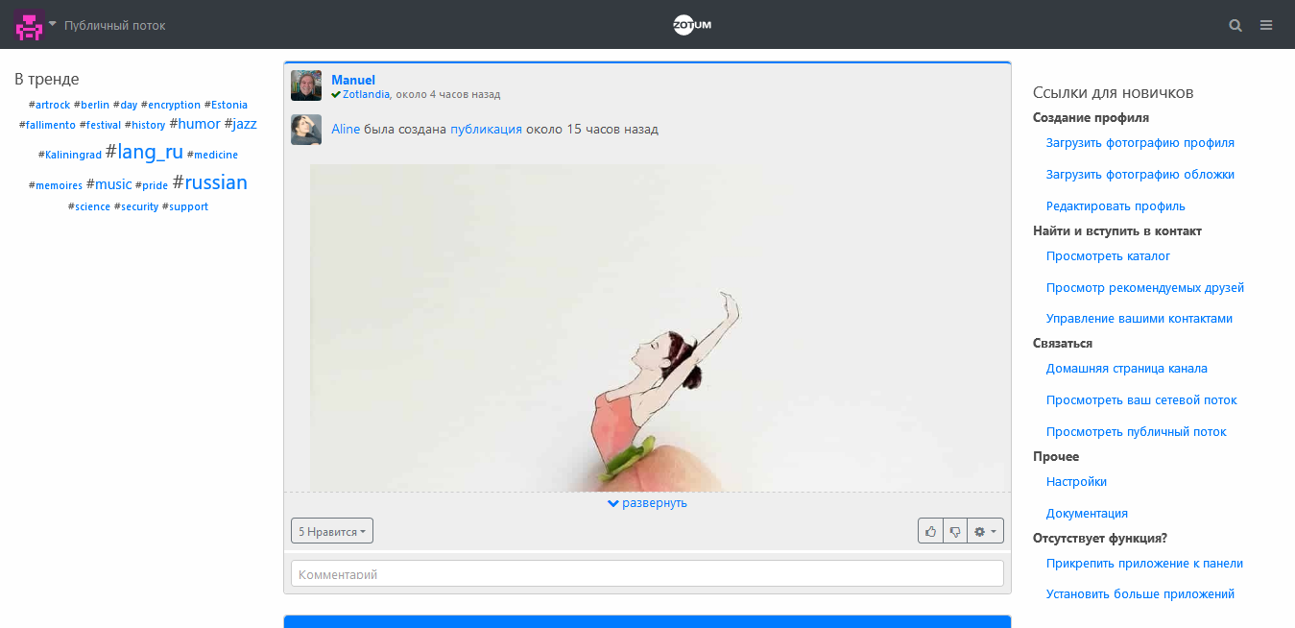Open the "Настройки" settings link
The image size is (1295, 628).
point(1077,482)
